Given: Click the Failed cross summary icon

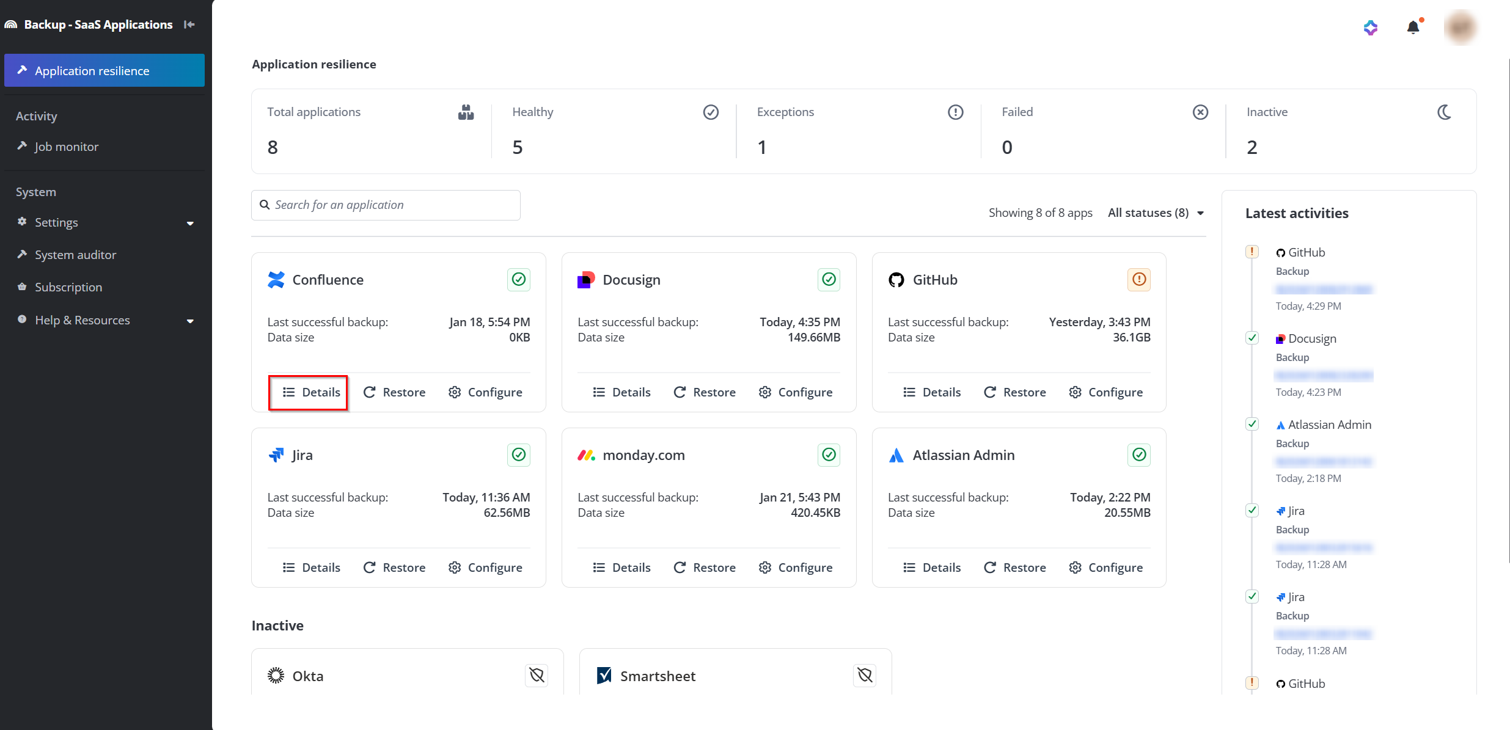Looking at the screenshot, I should (1200, 112).
